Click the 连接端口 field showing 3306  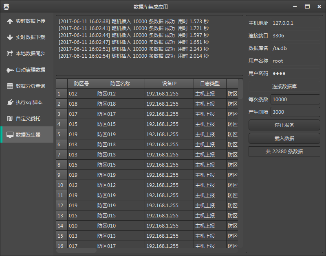295,36
